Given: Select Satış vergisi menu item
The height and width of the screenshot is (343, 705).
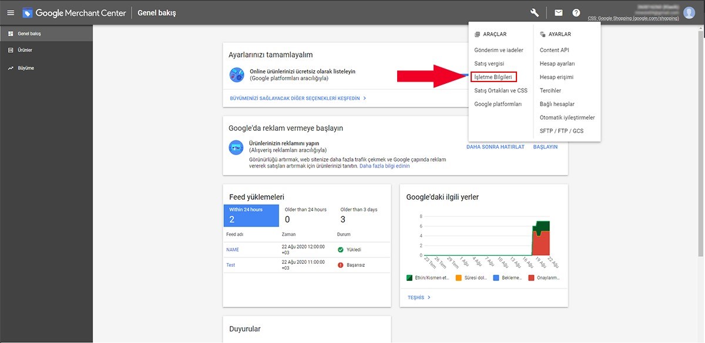Looking at the screenshot, I should (489, 63).
